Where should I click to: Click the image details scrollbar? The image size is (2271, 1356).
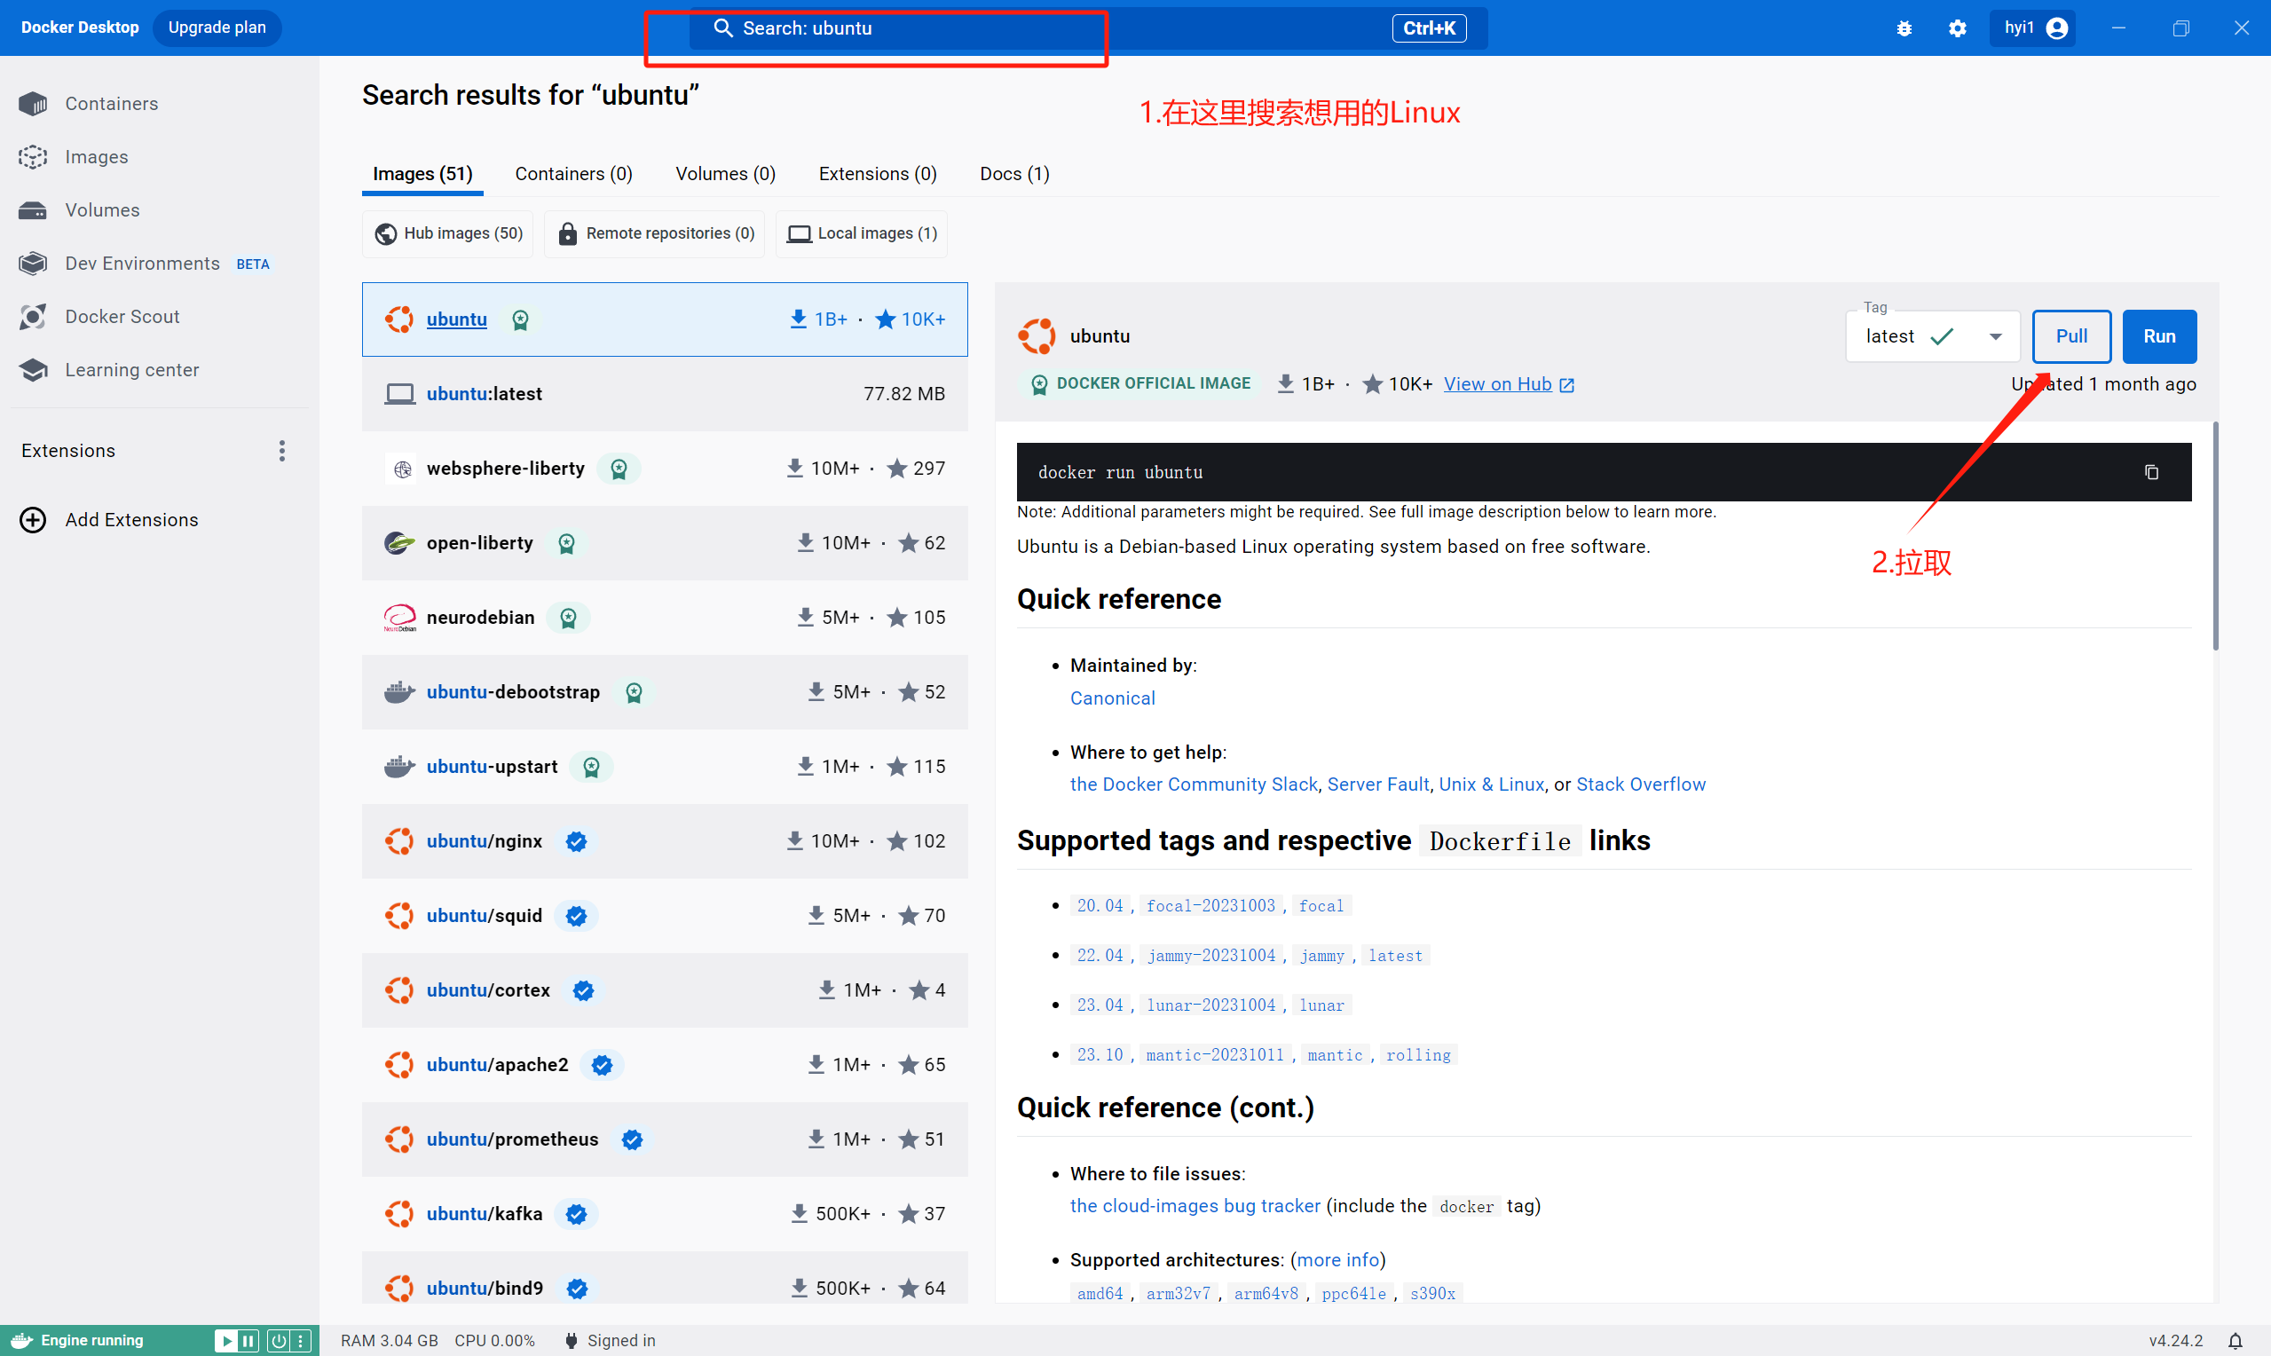pyautogui.click(x=2215, y=535)
